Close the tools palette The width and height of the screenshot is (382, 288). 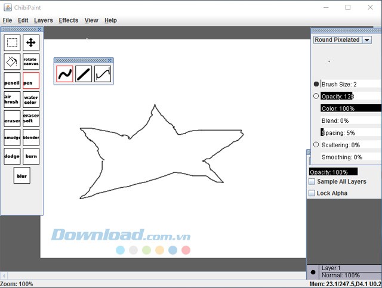pos(40,29)
